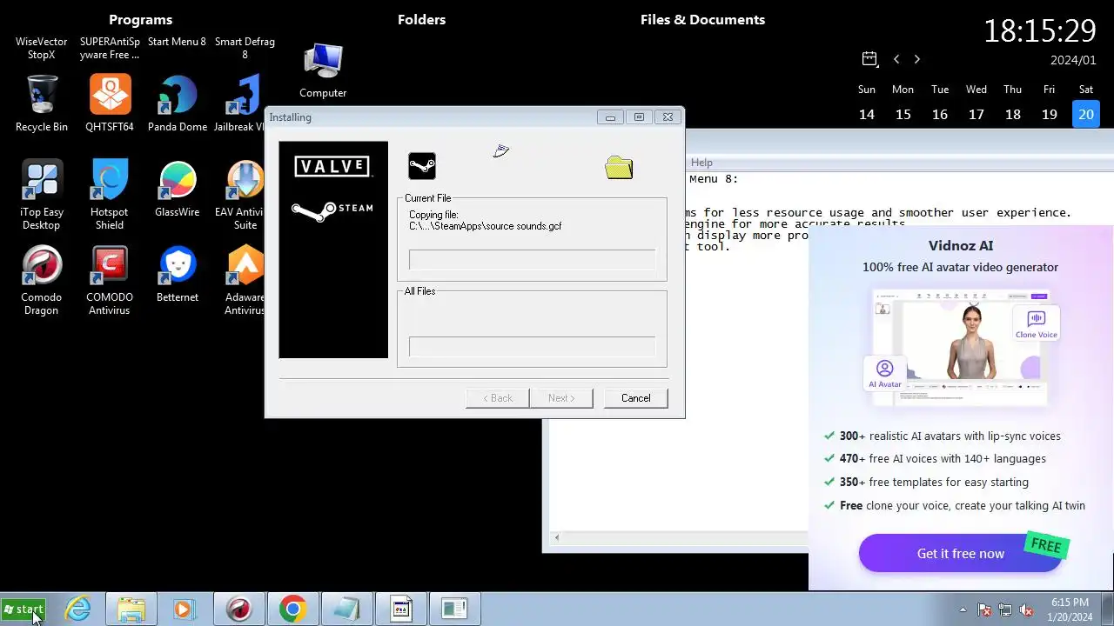Switch to Notepad on the taskbar
Viewport: 1114px width, 626px height.
pos(346,609)
